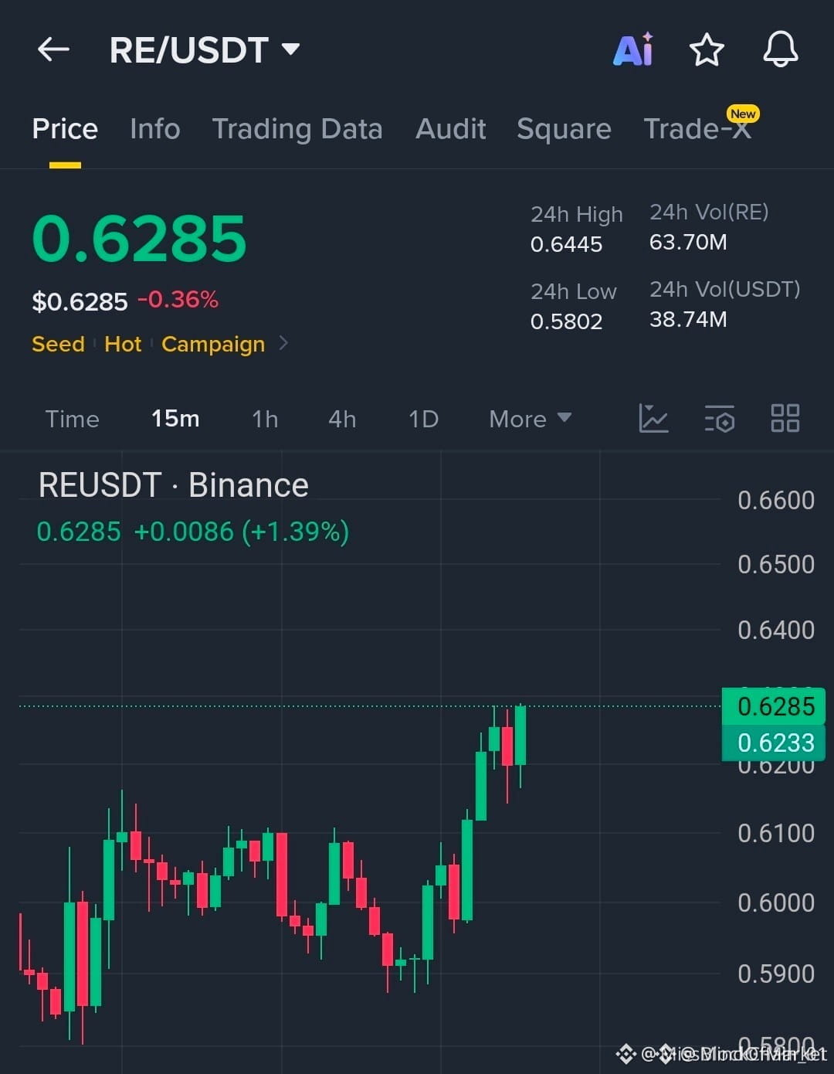Open the Trading Data tab
This screenshot has height=1074, width=834.
[x=297, y=128]
